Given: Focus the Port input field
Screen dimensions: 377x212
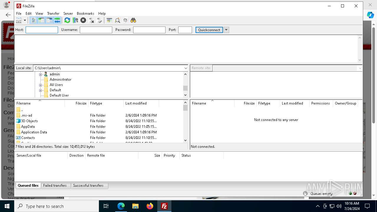Looking at the screenshot, I should (185, 30).
